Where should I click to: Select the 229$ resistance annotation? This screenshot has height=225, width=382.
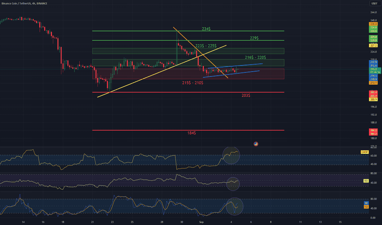(254, 38)
